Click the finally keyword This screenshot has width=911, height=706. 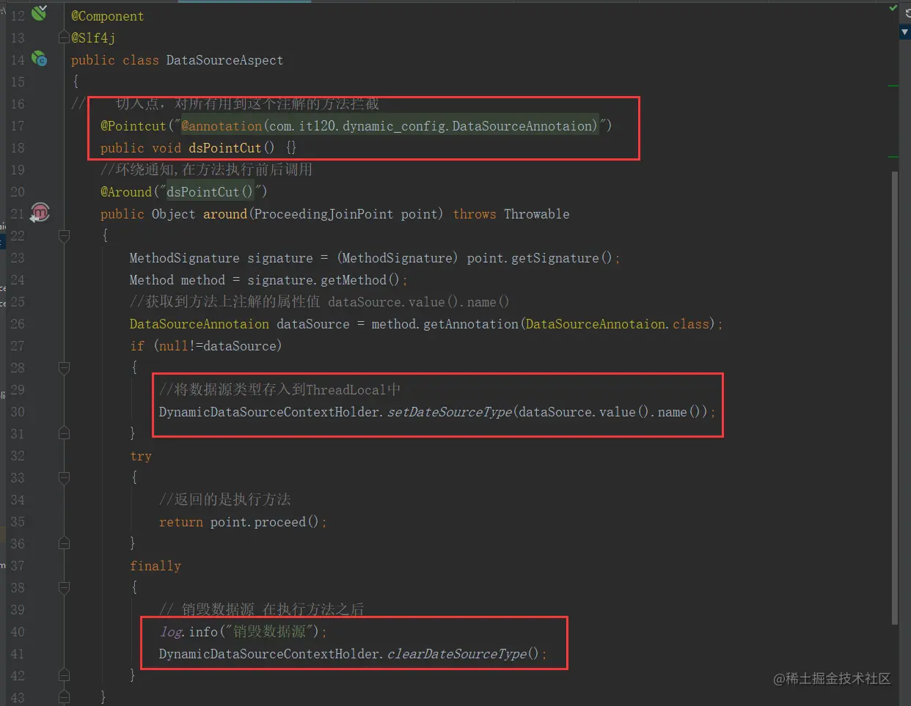tap(156, 566)
